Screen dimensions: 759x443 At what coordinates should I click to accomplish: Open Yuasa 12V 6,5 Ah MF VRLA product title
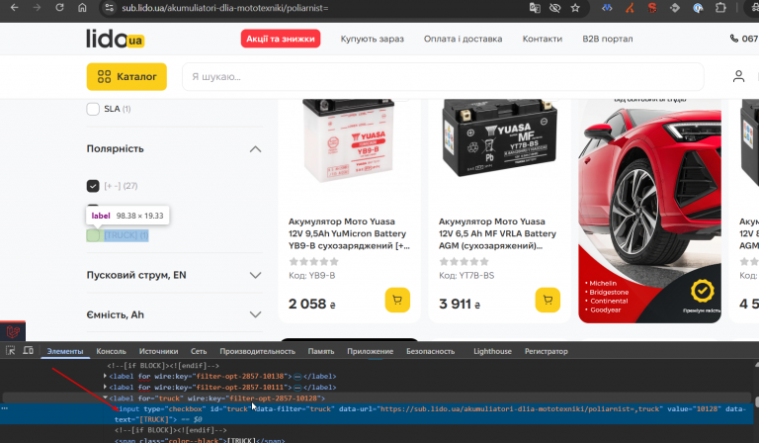pyautogui.click(x=497, y=233)
